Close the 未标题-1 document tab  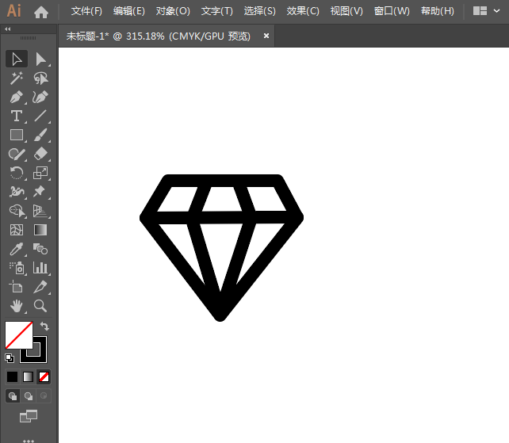[266, 36]
